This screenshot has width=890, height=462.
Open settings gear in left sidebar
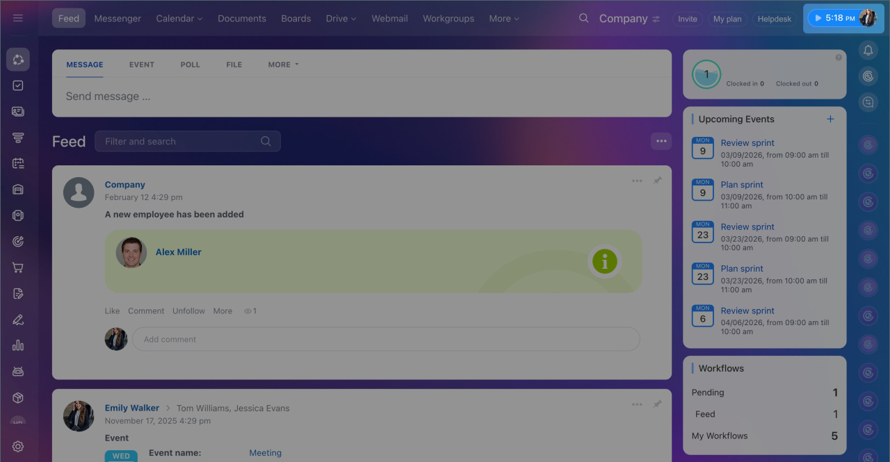pos(18,447)
